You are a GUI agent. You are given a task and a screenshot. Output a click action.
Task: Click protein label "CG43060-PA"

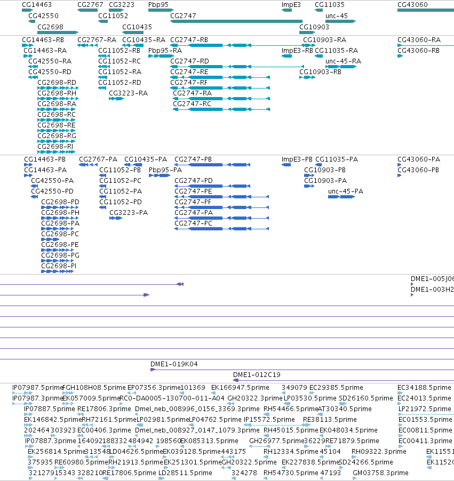[419, 159]
